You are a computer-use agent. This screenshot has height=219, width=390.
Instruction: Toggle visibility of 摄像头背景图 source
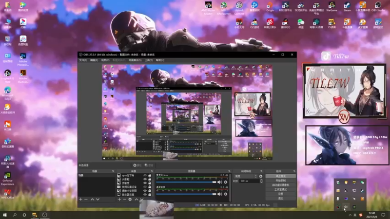(145, 191)
